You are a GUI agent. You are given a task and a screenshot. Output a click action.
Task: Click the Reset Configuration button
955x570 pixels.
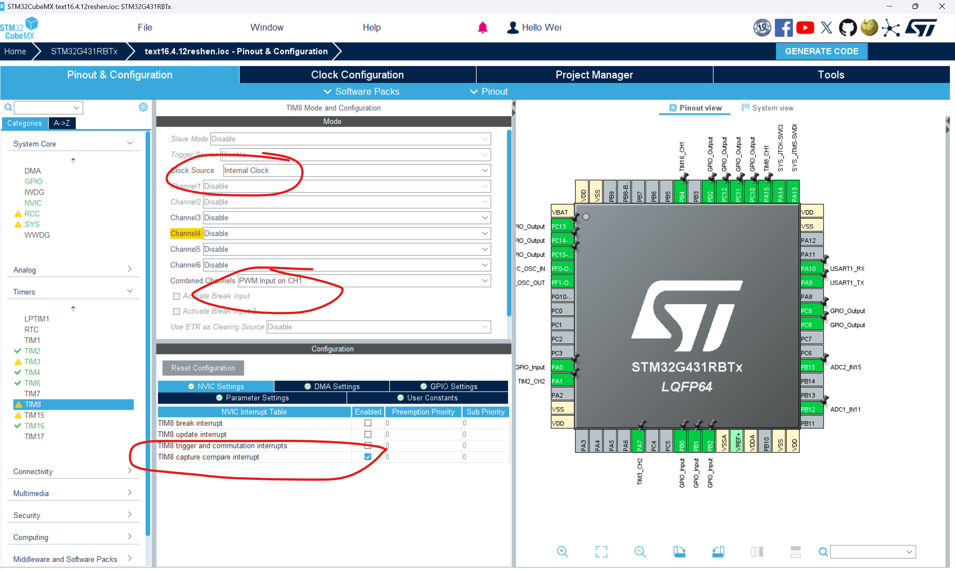203,368
